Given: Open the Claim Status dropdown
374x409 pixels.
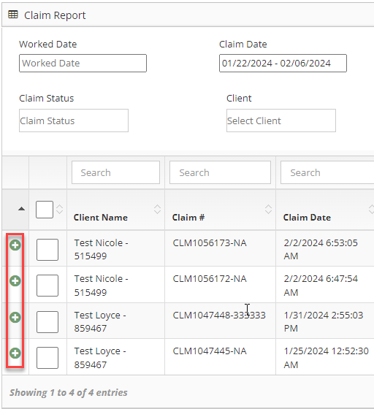Looking at the screenshot, I should pos(74,121).
